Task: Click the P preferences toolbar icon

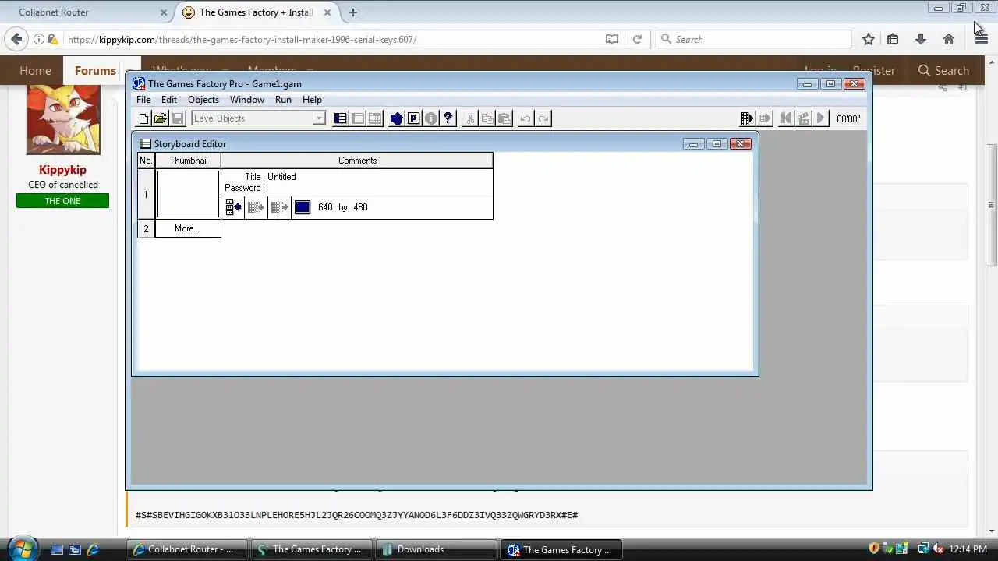Action: 413,118
